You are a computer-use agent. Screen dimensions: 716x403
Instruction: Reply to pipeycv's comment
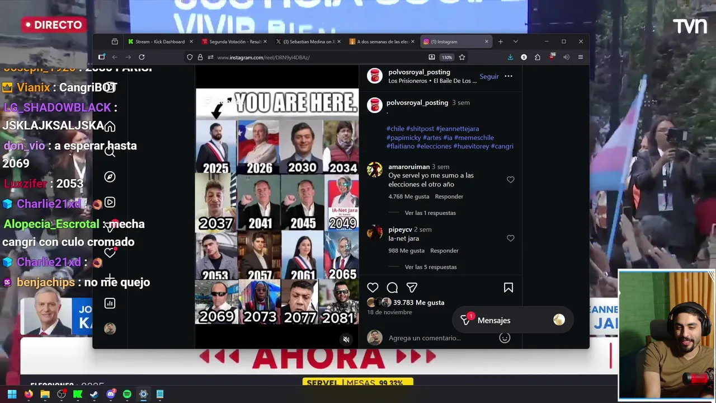(x=445, y=251)
